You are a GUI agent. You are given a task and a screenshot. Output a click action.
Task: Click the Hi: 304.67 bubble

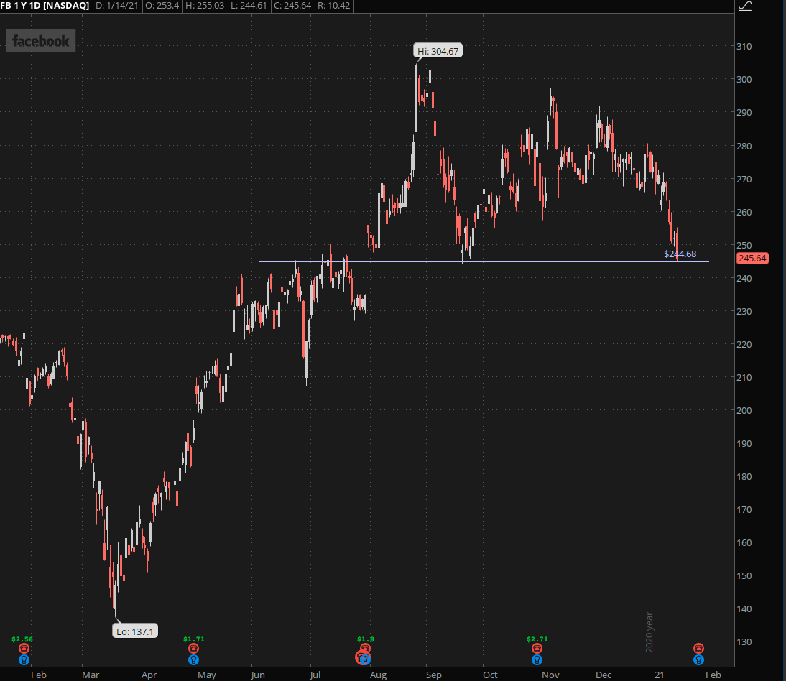(438, 51)
